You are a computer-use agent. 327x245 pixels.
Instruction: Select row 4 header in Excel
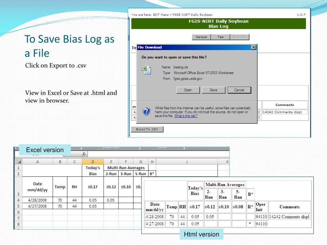(x=18, y=200)
